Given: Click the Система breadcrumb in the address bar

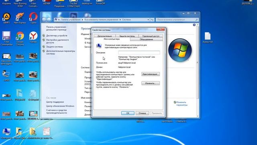Looking at the screenshot, I should tap(126, 20).
